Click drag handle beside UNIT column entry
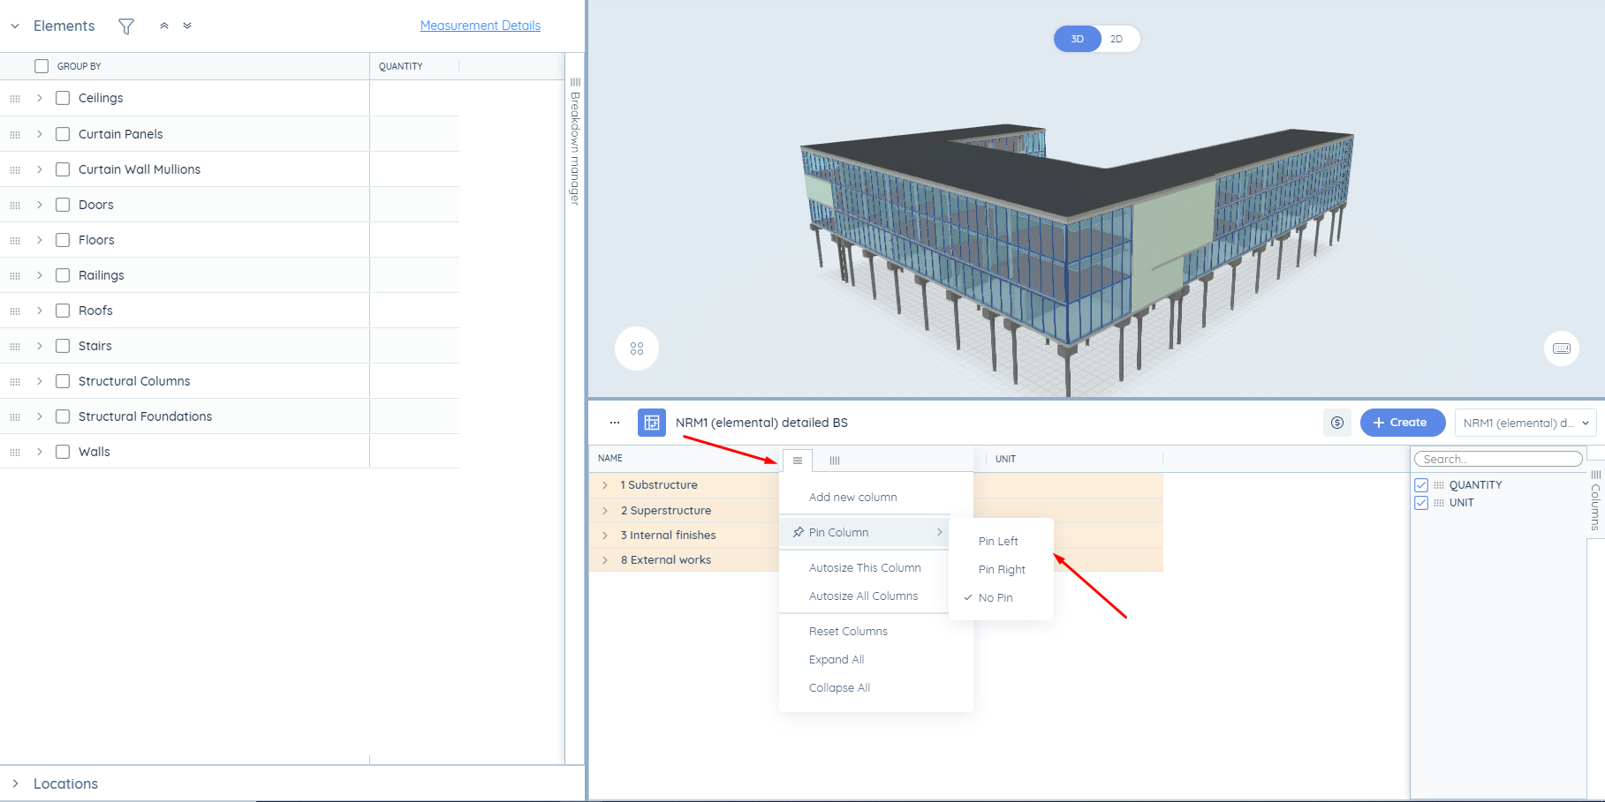 click(1439, 503)
